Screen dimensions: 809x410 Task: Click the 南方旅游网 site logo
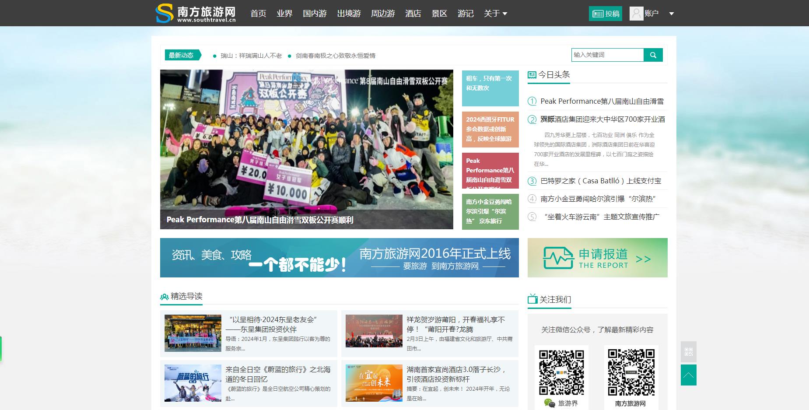[x=196, y=13]
